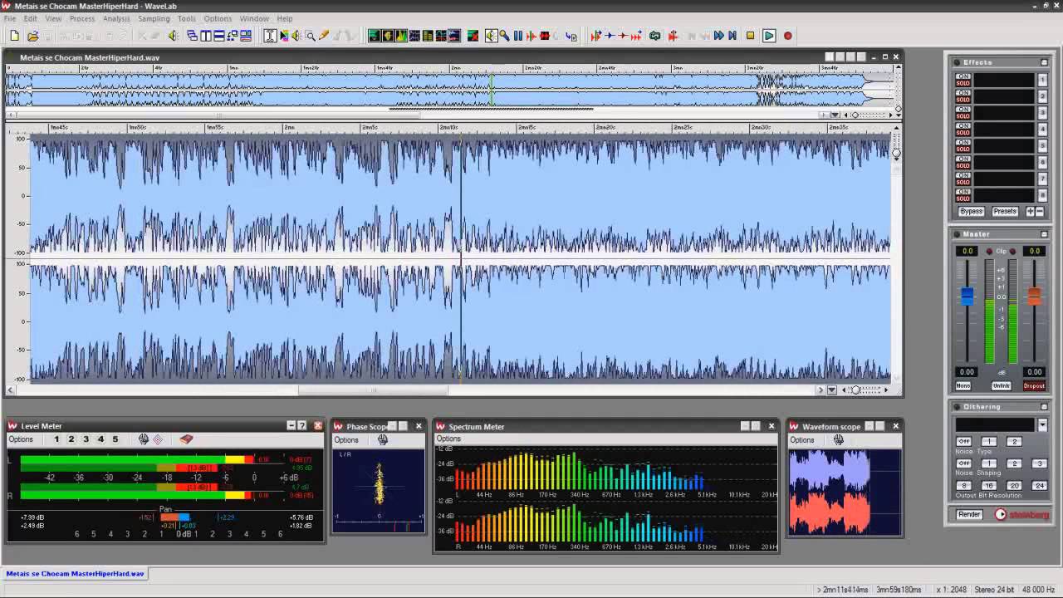Click the gear icon in Level Meter

point(144,439)
